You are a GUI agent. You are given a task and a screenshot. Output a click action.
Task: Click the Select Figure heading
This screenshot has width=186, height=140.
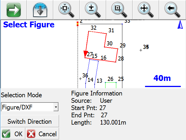pyautogui.click(x=29, y=25)
